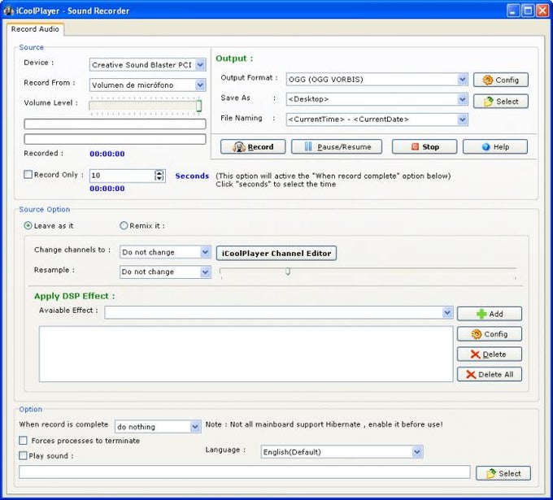Add the available DSP effect
The height and width of the screenshot is (500, 553).
point(490,314)
